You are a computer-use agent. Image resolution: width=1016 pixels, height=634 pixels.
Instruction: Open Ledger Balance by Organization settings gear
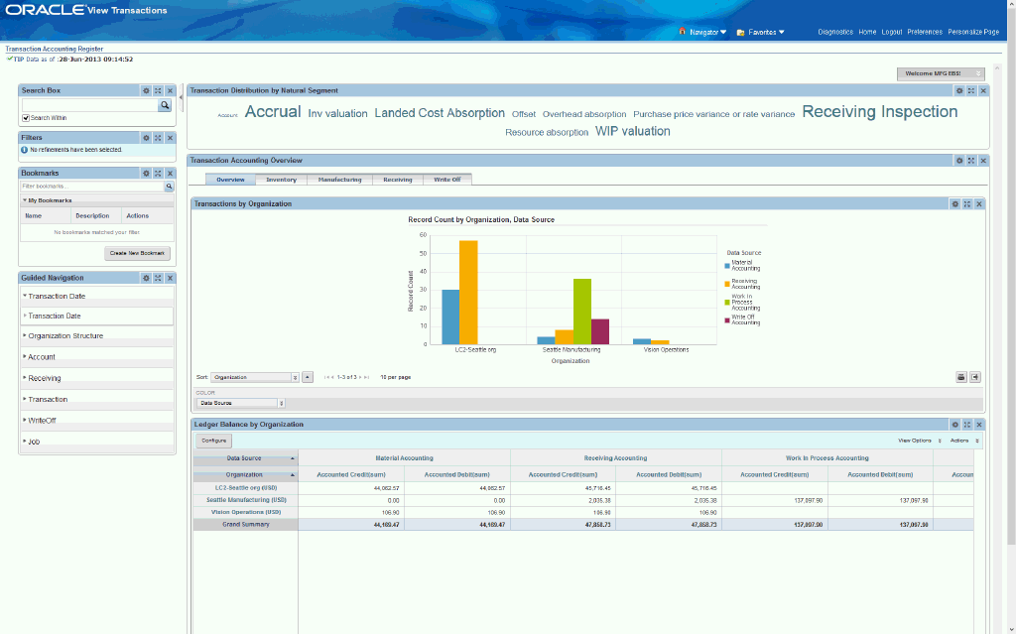[x=955, y=425]
